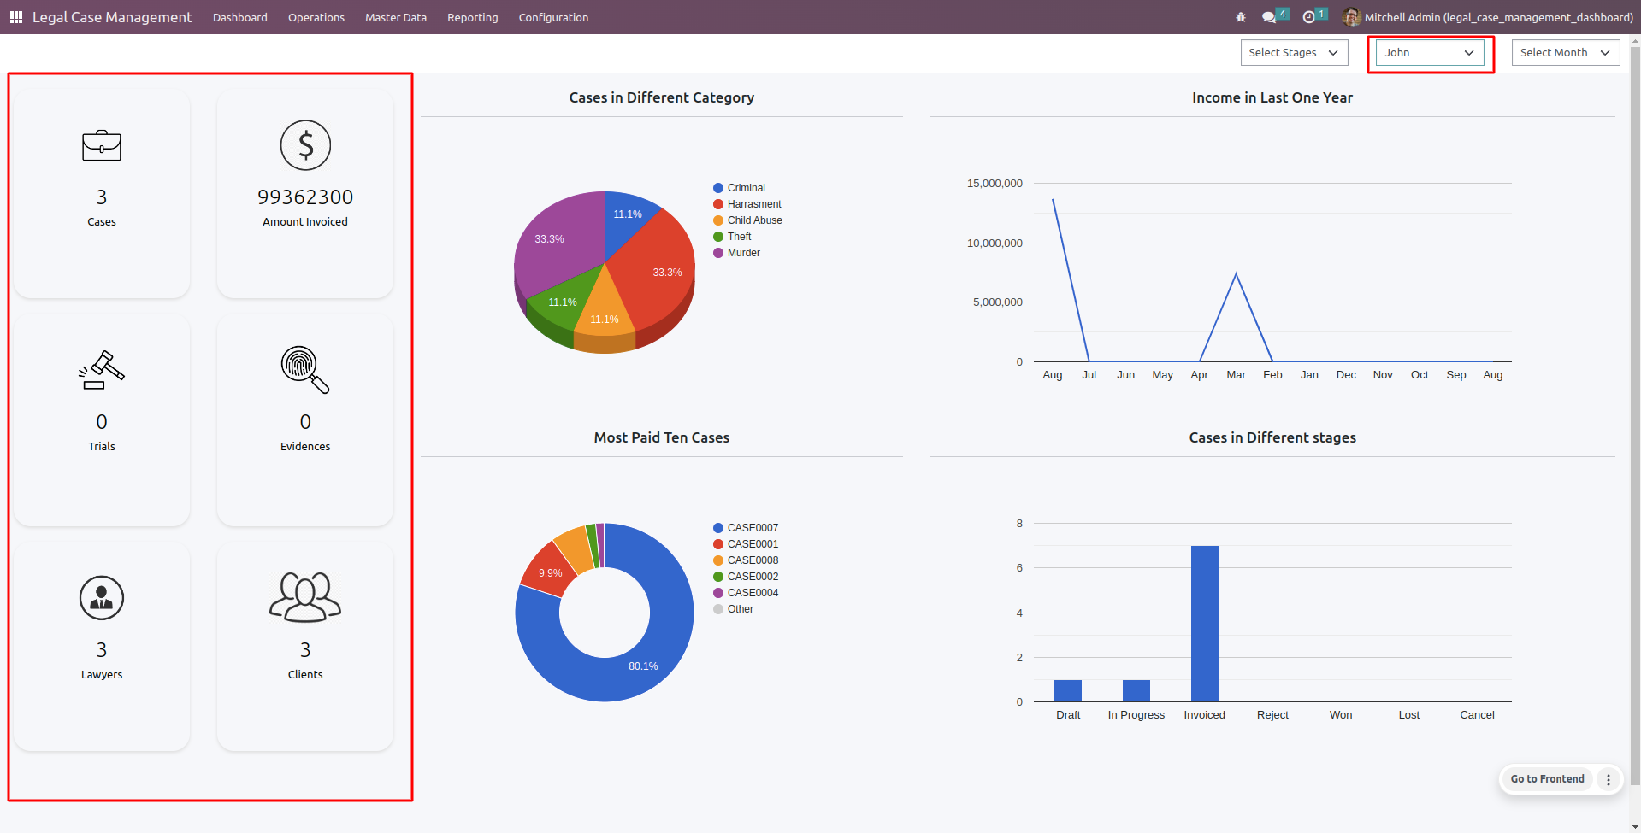The image size is (1641, 833).
Task: Open the clock activities icon
Action: pyautogui.click(x=1308, y=17)
